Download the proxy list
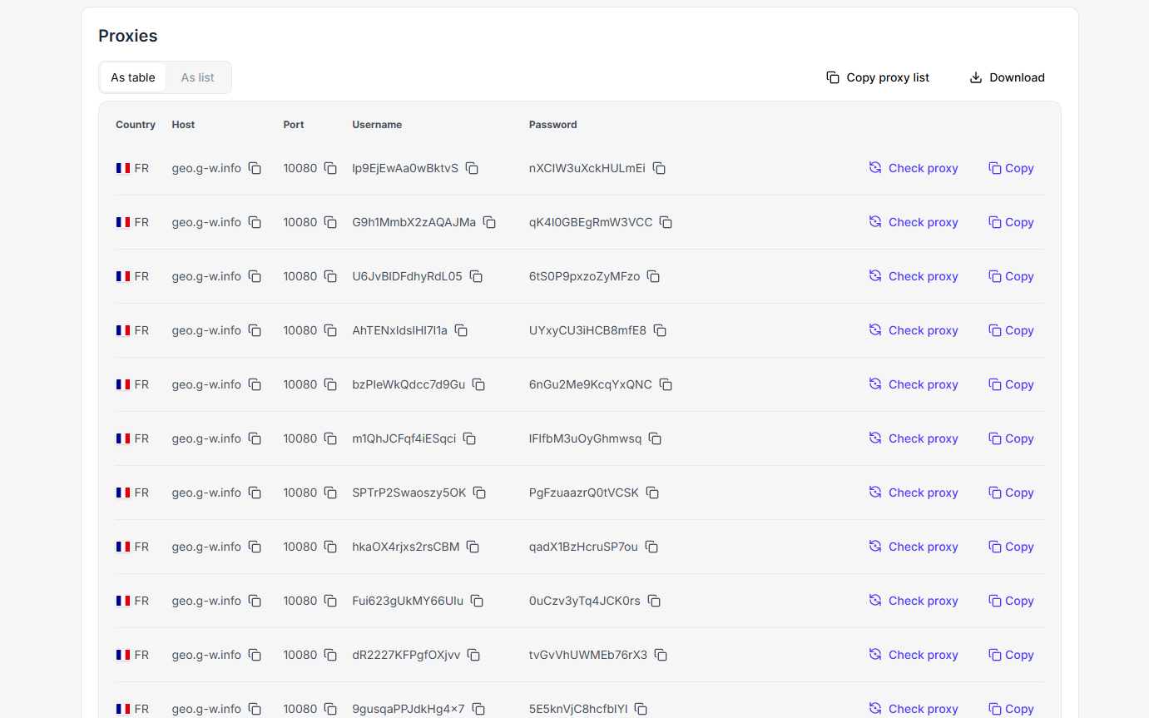The image size is (1149, 718). (1007, 77)
